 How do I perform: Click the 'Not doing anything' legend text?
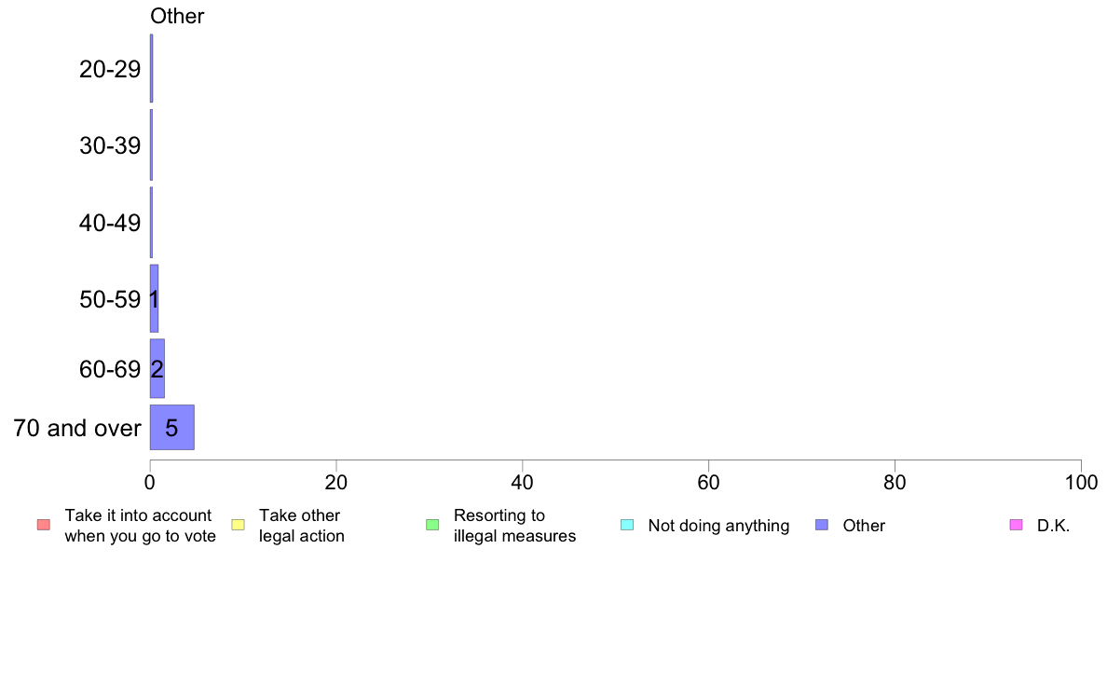click(x=718, y=526)
